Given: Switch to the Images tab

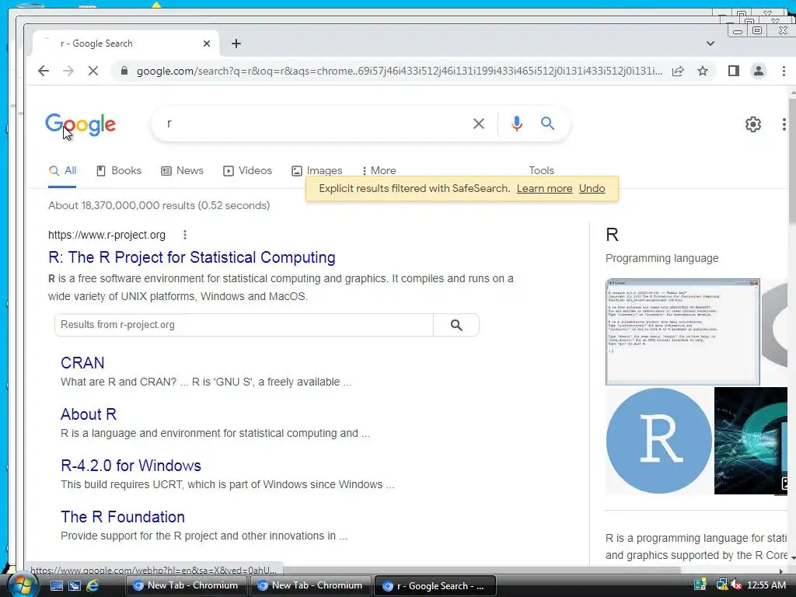Looking at the screenshot, I should [x=317, y=170].
